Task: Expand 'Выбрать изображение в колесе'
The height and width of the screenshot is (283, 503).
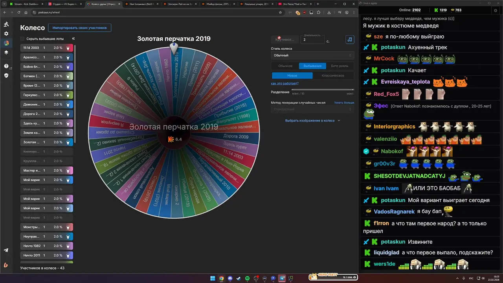Action: point(312,121)
